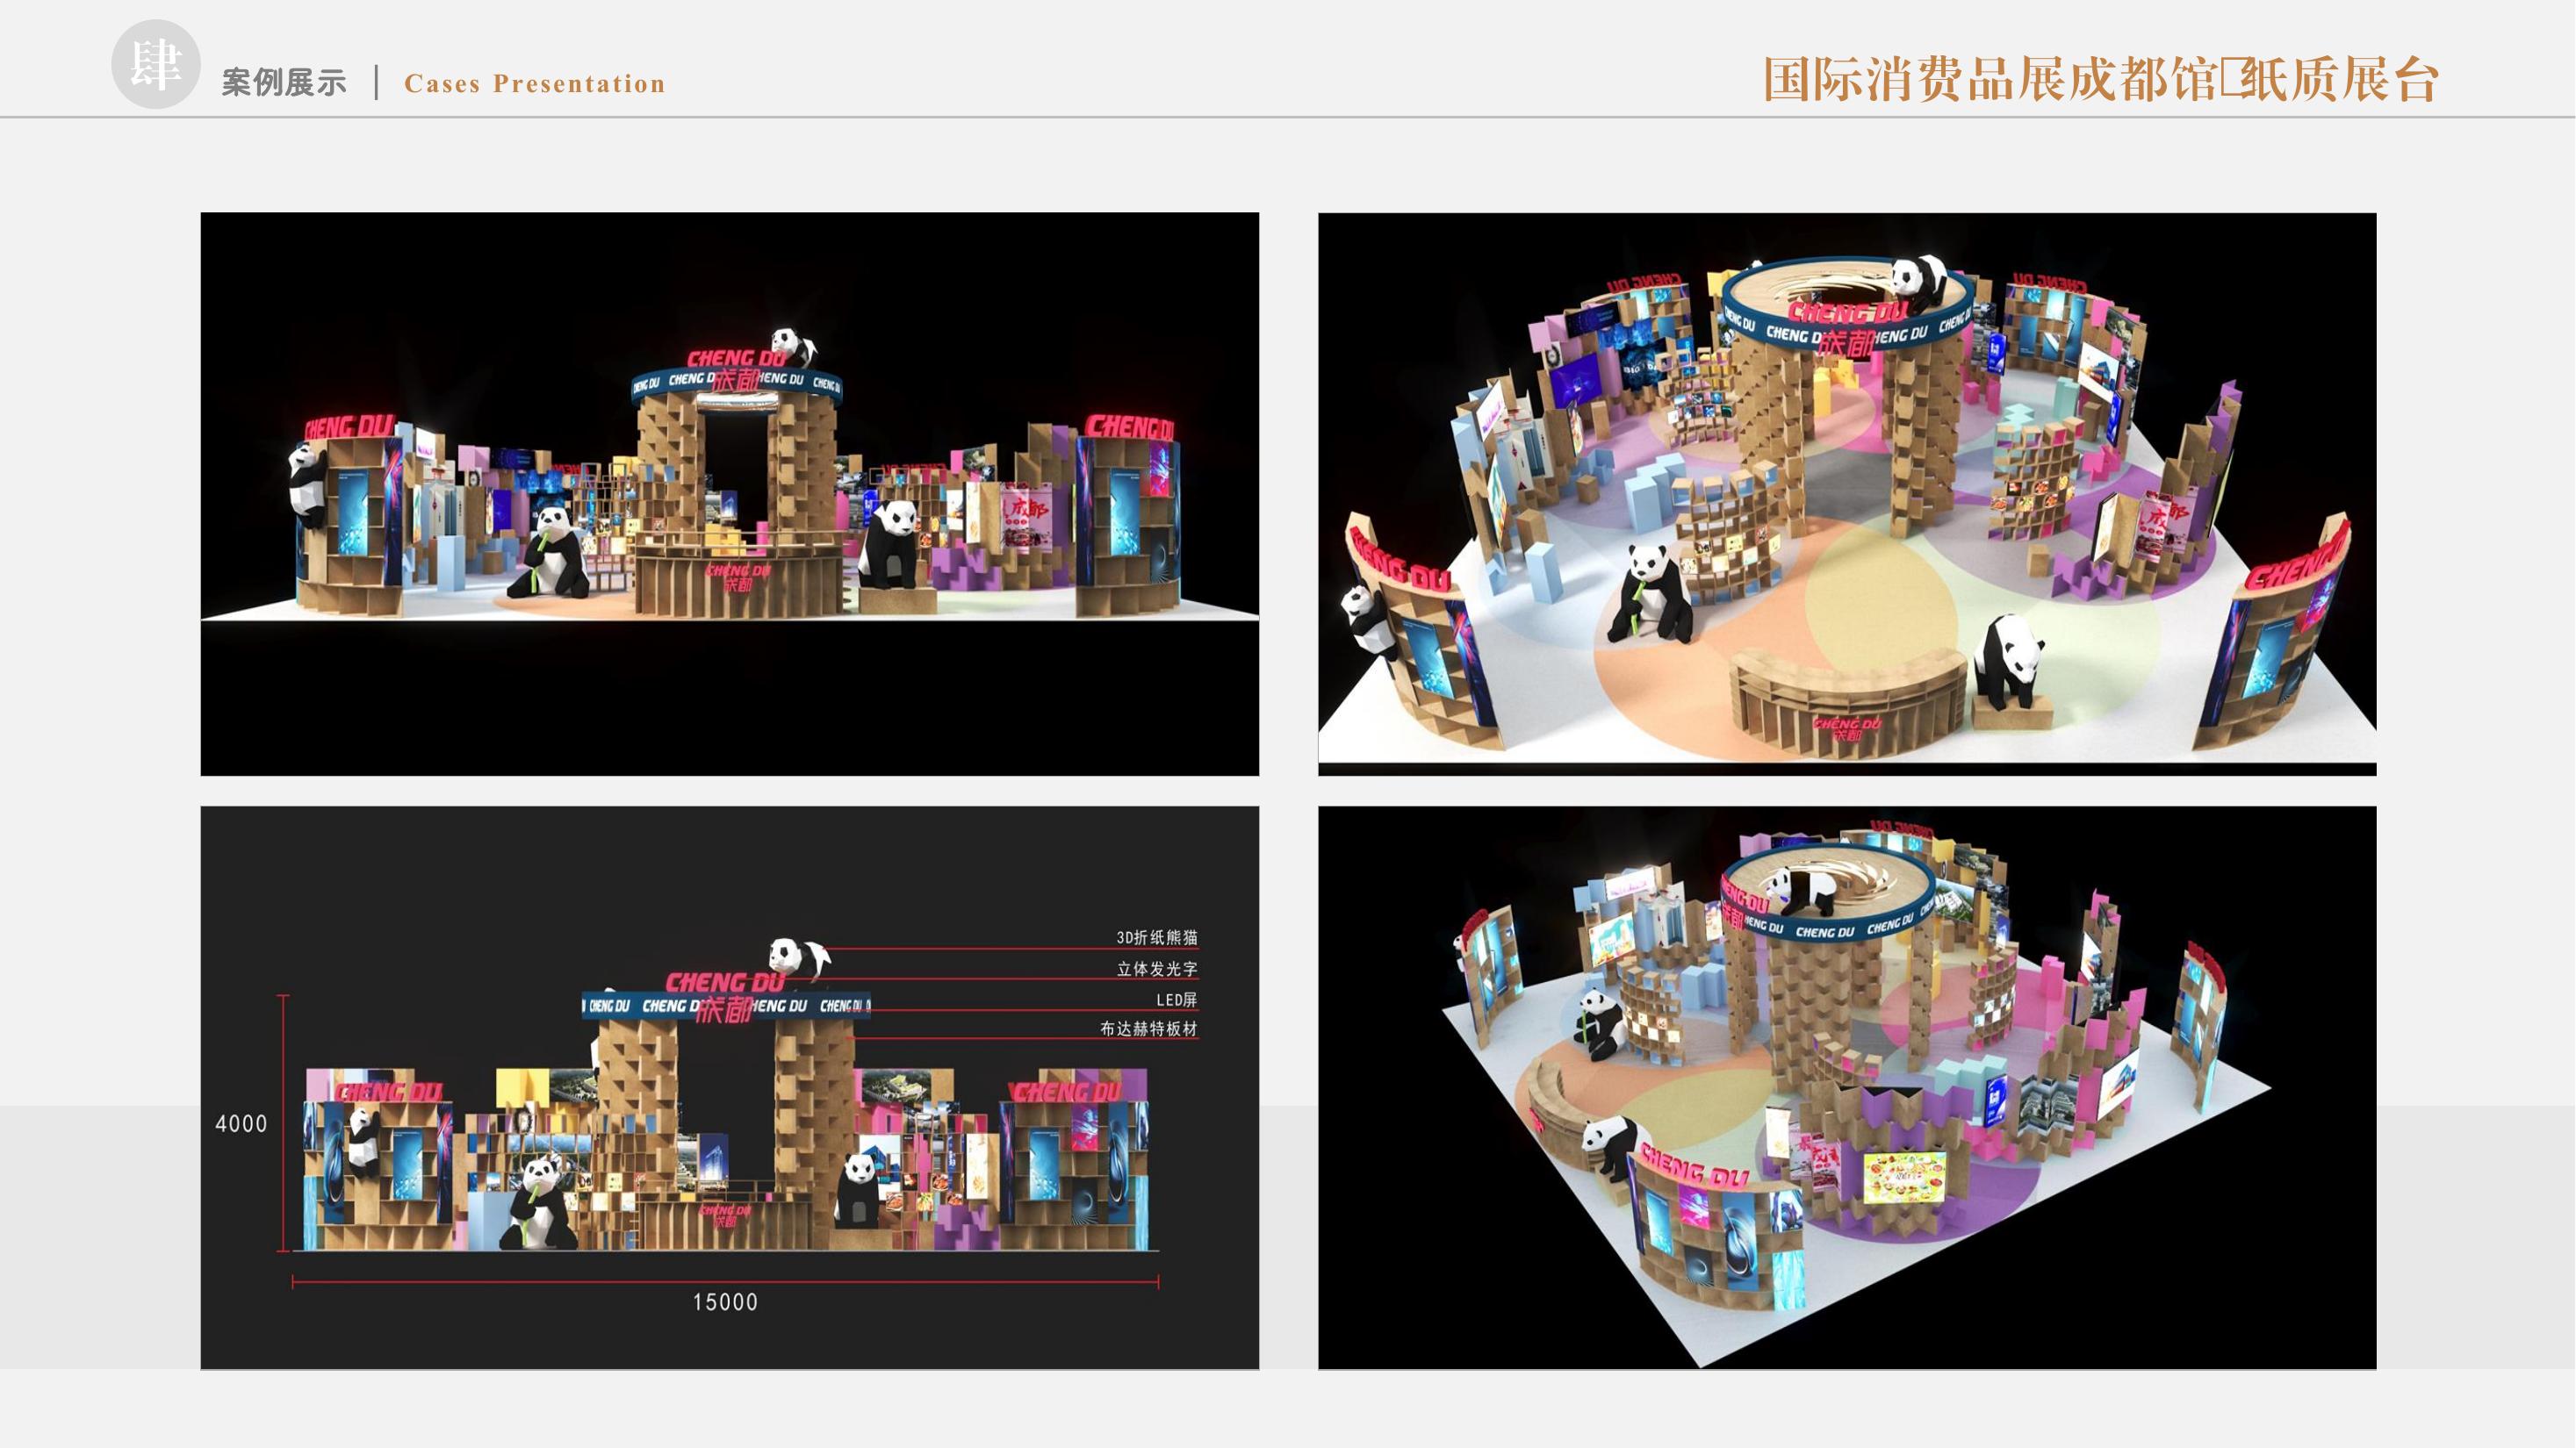
Task: Click the 国际消费品展成都馆纸质展台 title
Action: [x=2101, y=80]
